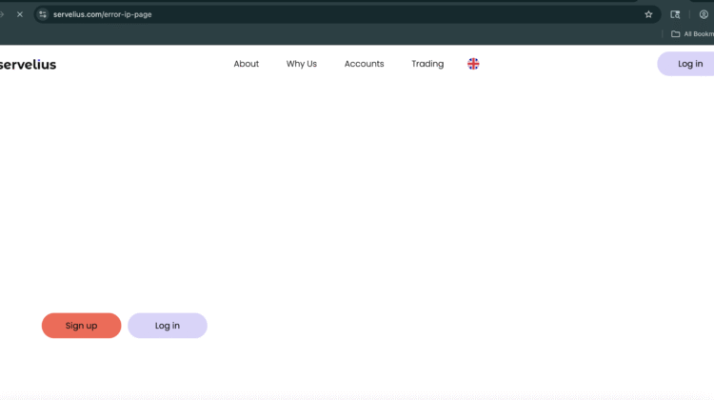This screenshot has width=714, height=400.
Task: Click the blank white page area
Action: pyautogui.click(x=381, y=210)
